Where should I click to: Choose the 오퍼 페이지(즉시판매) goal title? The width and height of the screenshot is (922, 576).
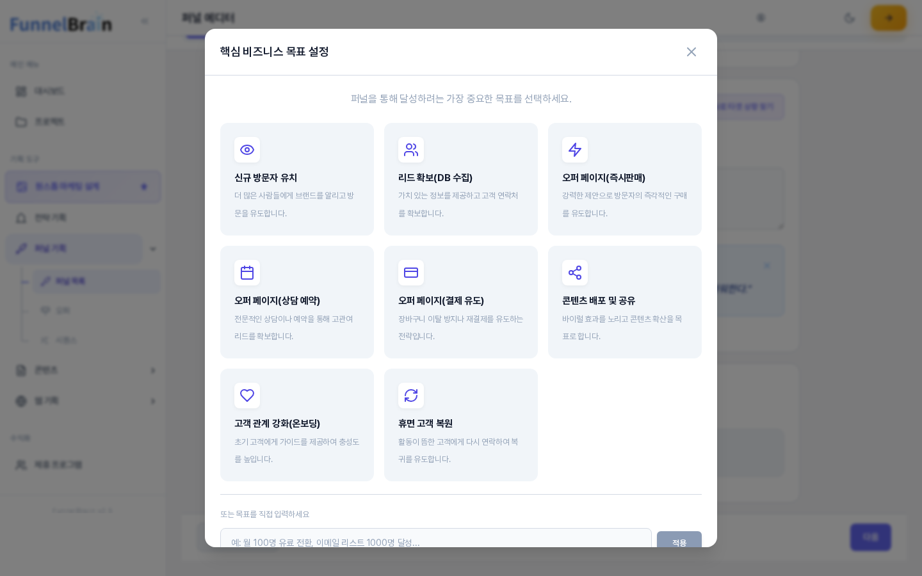(604, 178)
